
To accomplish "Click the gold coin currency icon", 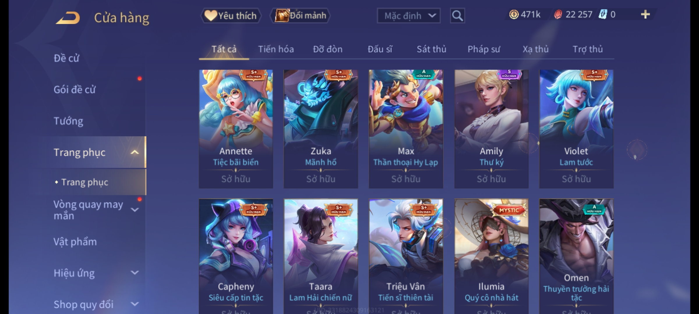I will coord(514,15).
